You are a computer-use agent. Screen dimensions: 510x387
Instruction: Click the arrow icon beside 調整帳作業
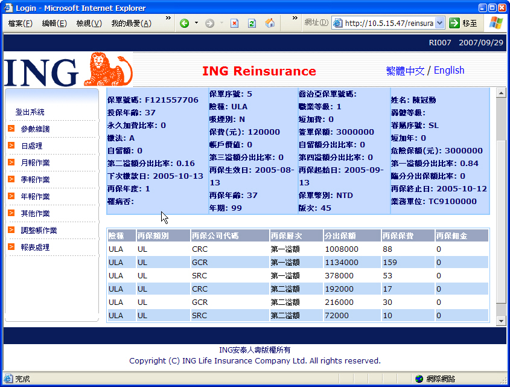point(11,230)
